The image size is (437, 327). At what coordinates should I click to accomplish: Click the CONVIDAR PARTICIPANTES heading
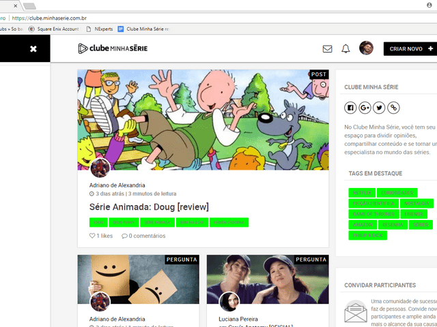point(380,285)
